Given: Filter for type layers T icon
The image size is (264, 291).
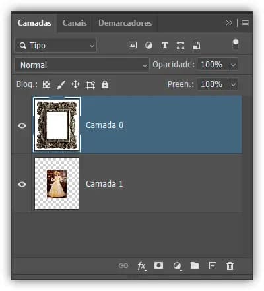Looking at the screenshot, I should 165,46.
